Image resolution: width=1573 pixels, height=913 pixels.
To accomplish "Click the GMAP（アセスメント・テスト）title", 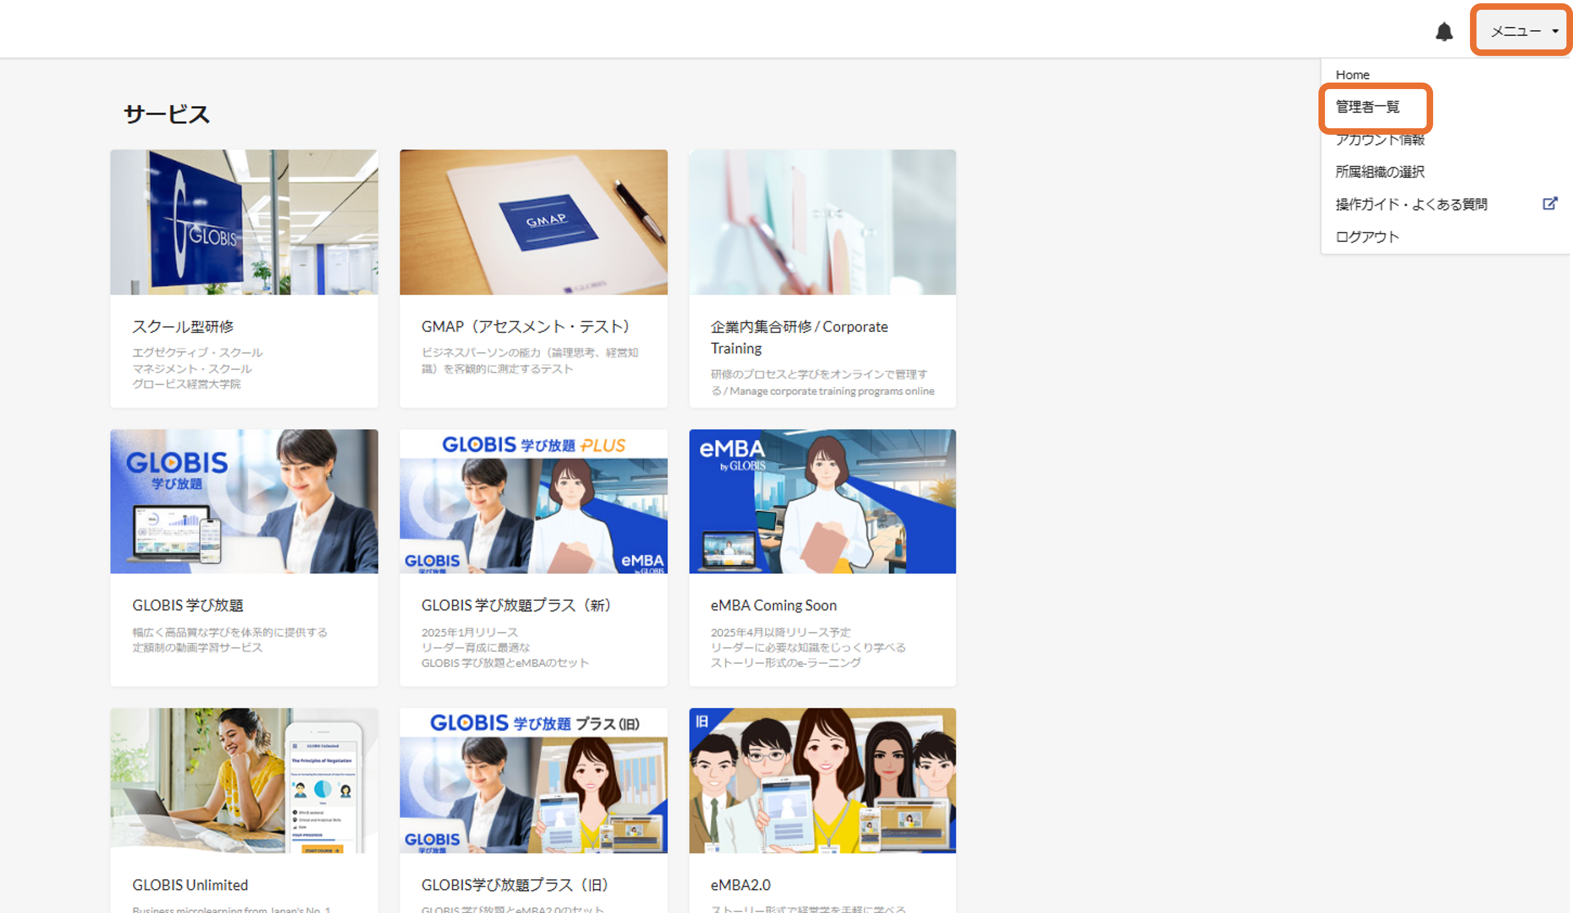I will tap(525, 326).
